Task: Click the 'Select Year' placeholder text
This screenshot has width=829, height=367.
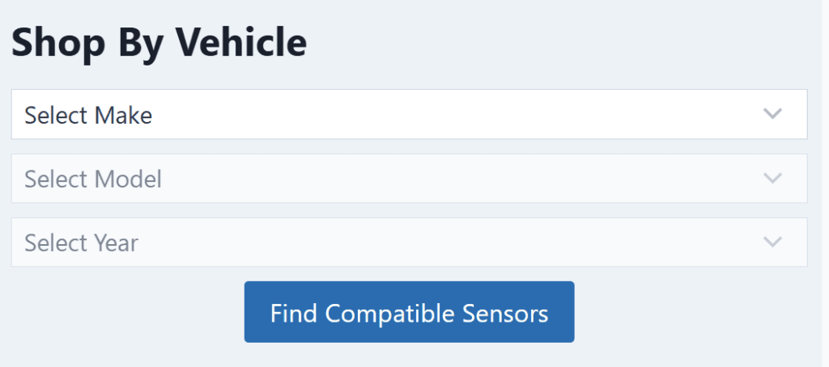Action: [81, 243]
